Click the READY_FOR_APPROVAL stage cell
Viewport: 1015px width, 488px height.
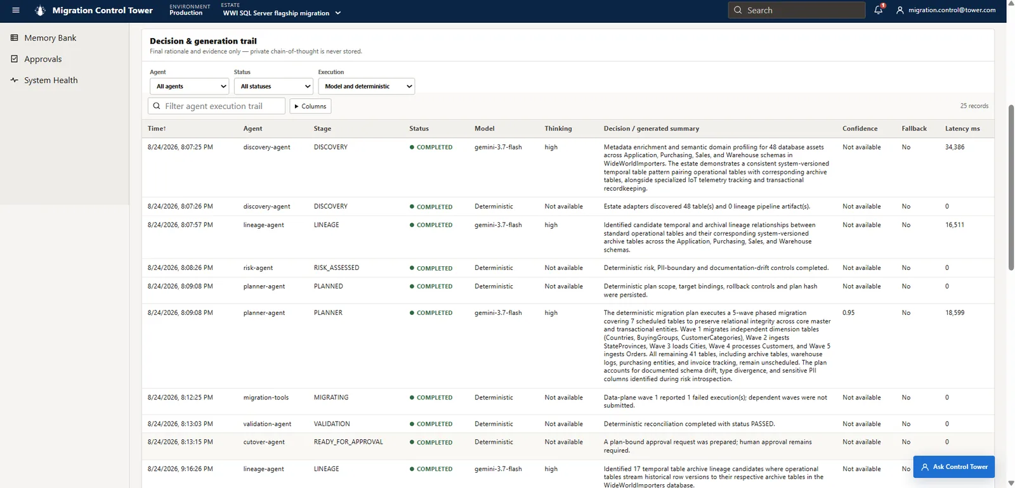(x=348, y=442)
